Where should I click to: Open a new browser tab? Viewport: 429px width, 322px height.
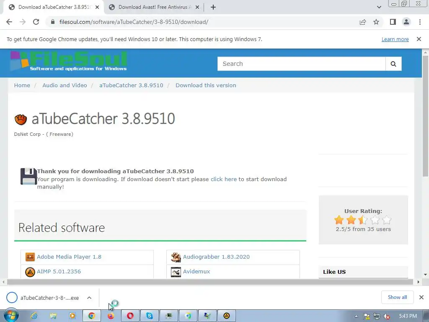tap(213, 7)
